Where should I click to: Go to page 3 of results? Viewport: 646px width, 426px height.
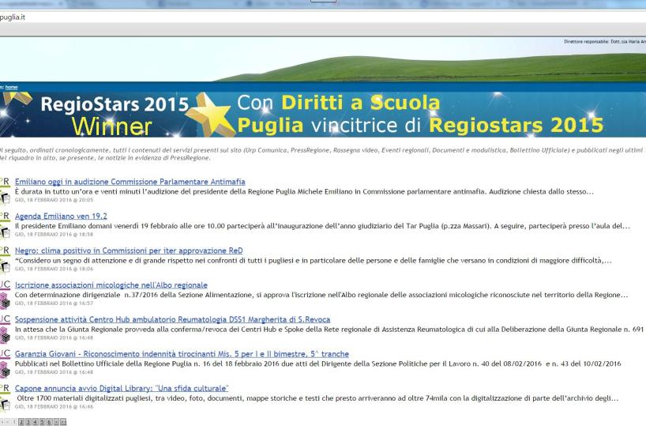[x=28, y=422]
